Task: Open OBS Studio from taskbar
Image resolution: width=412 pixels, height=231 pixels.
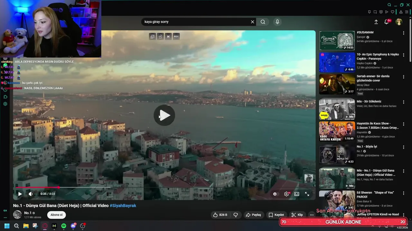Action: (x=83, y=226)
